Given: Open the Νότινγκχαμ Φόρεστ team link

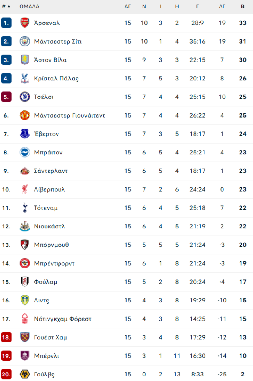Looking at the screenshot, I should tap(63, 319).
